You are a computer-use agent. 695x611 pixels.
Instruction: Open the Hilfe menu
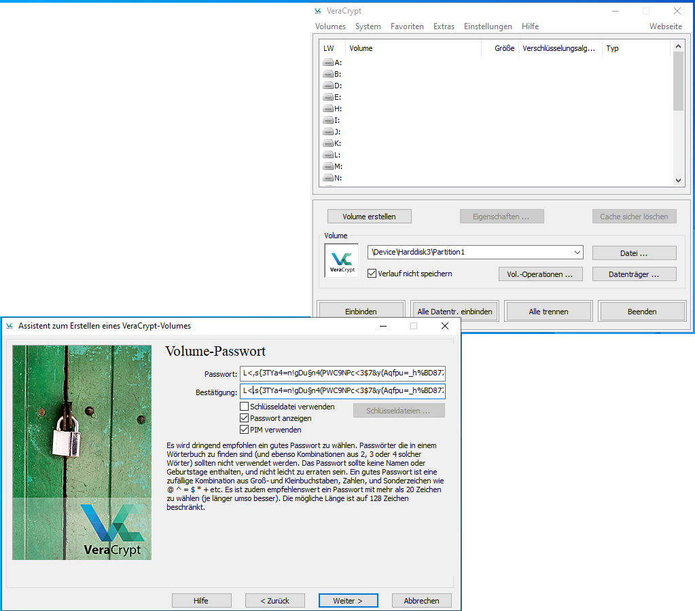pyautogui.click(x=530, y=26)
